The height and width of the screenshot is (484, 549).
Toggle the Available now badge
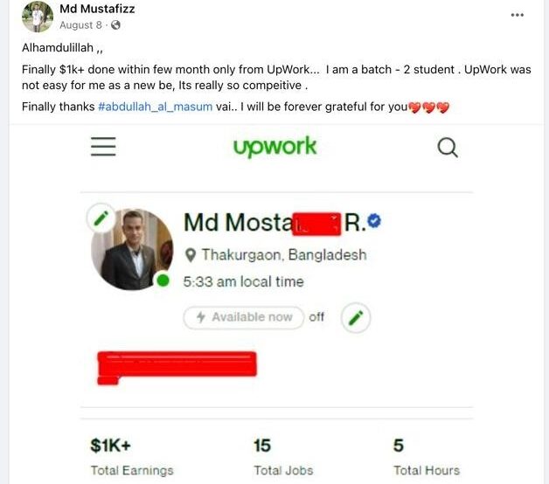click(x=244, y=317)
